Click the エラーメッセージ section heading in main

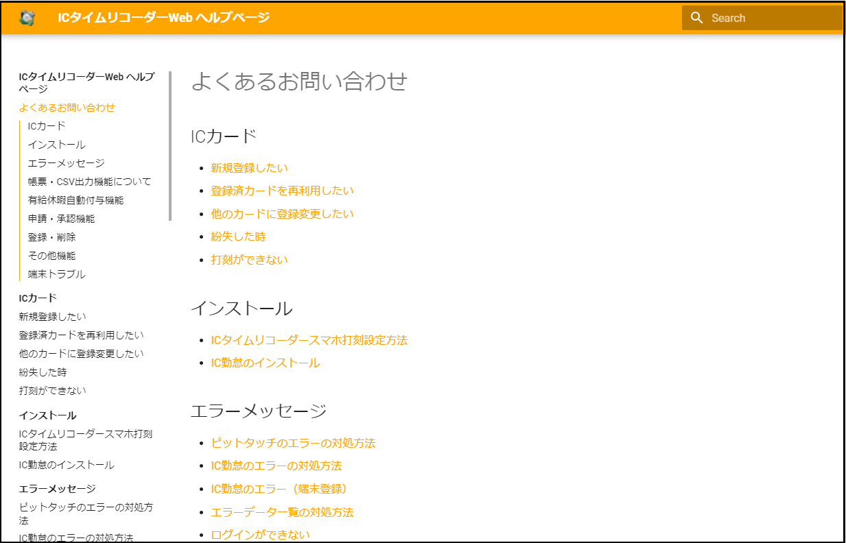[x=259, y=411]
